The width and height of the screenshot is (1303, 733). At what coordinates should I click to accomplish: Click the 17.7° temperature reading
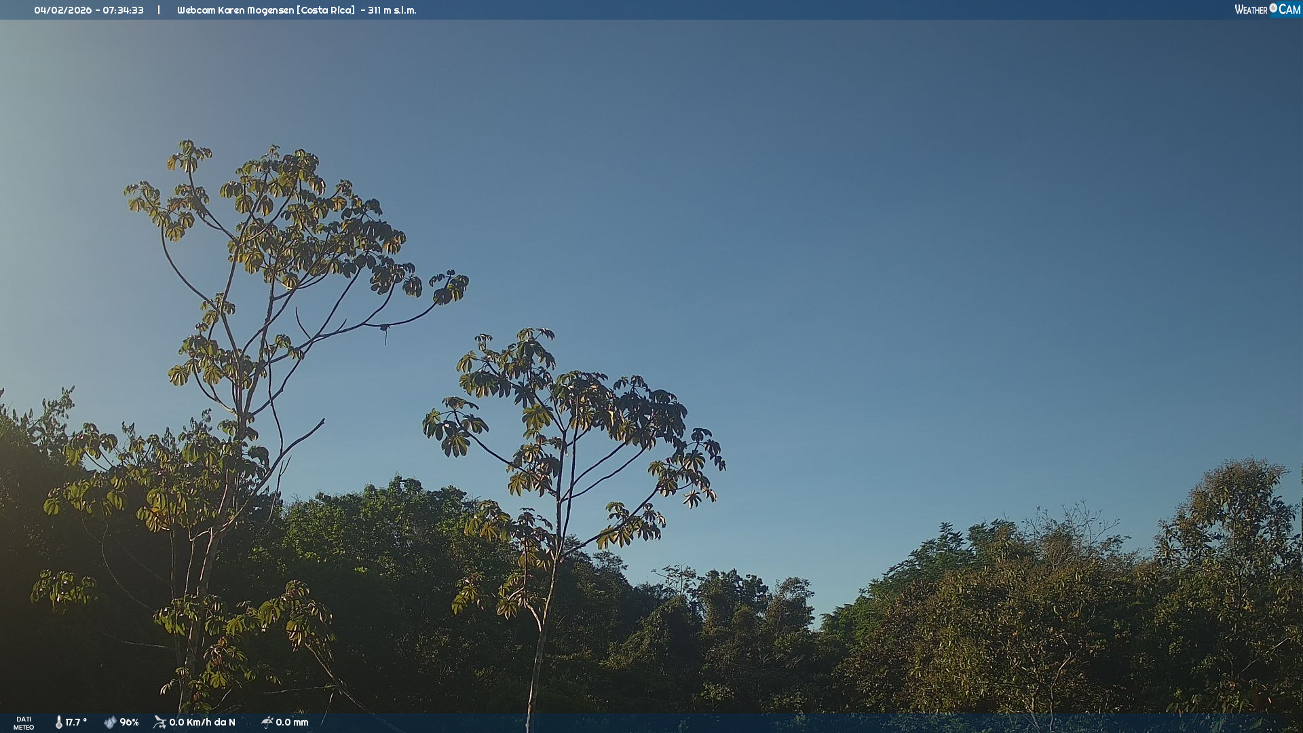[76, 722]
